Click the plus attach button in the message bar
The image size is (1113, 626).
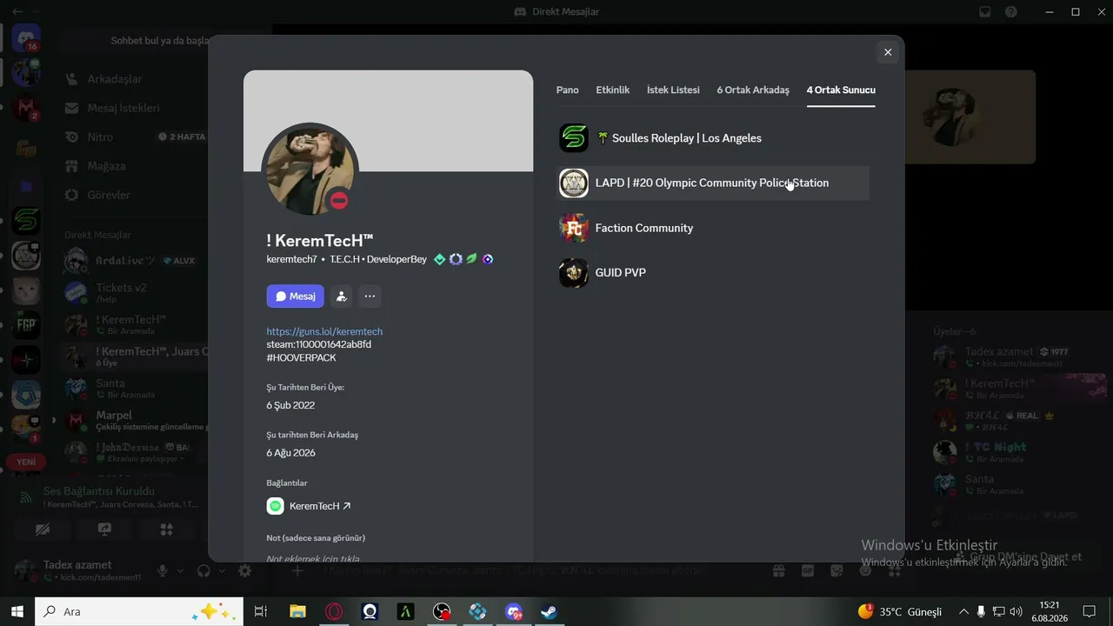coord(297,570)
